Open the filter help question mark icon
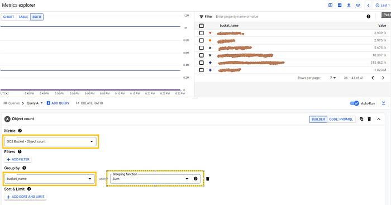Image resolution: width=391 pixels, height=205 pixels. click(368, 16)
